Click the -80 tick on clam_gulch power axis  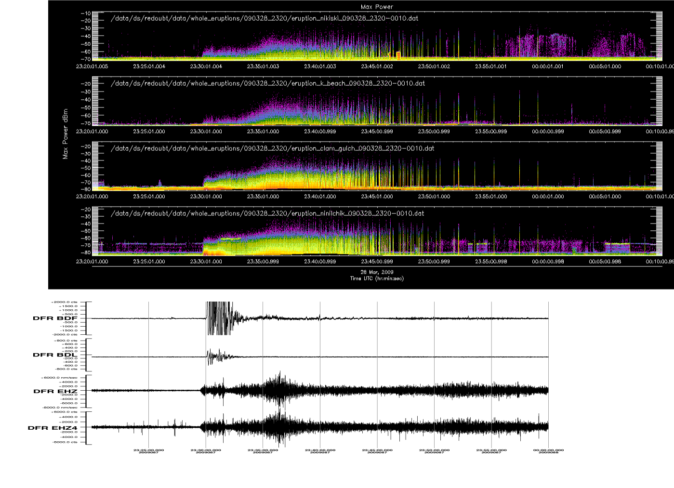[86, 189]
